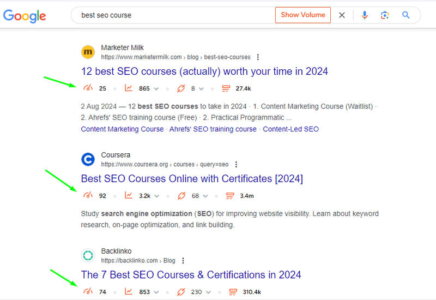Click traffic chart icon beside 853
This screenshot has height=300, width=436.
tap(129, 292)
